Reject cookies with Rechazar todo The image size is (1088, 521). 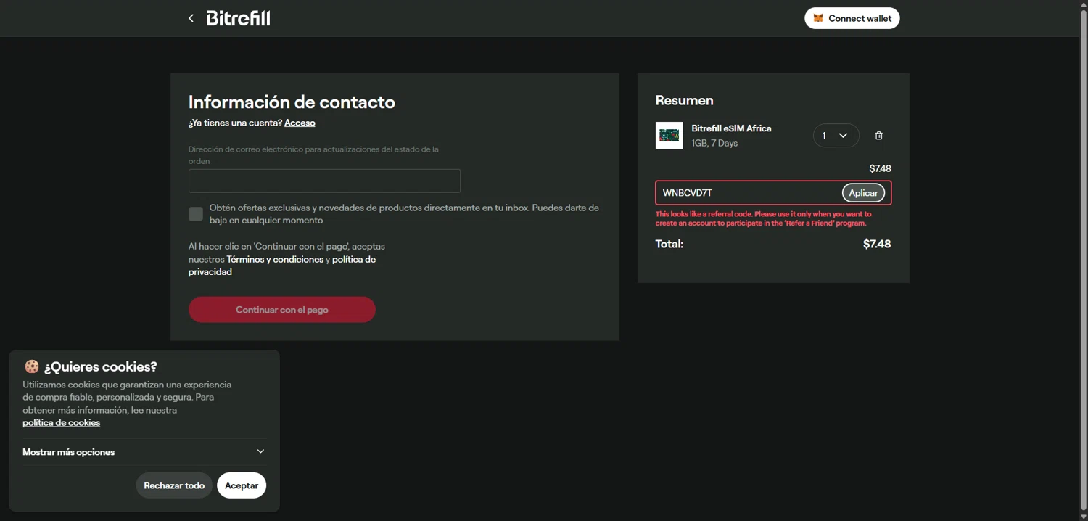(x=174, y=485)
